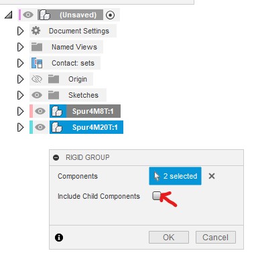This screenshot has width=254, height=261.
Task: Select the Named Views tree item
Action: (74, 47)
